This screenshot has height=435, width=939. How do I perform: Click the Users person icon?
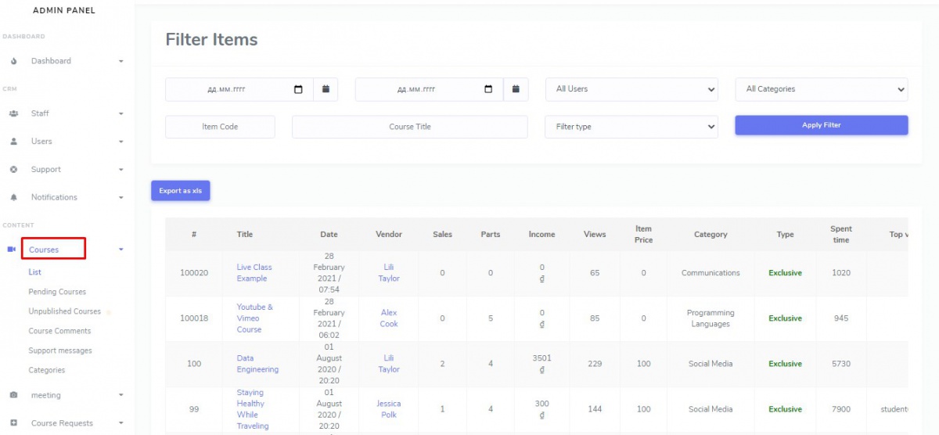(13, 142)
